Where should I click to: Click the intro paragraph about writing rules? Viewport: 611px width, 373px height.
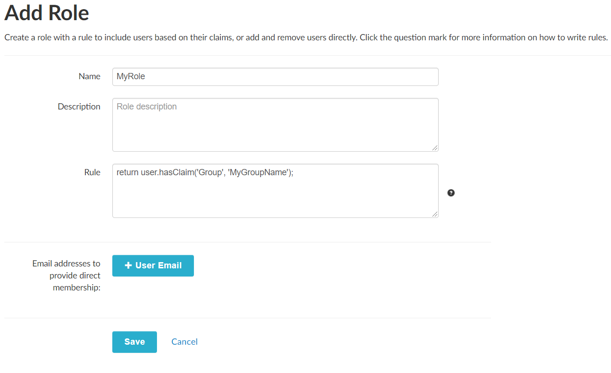(x=306, y=37)
